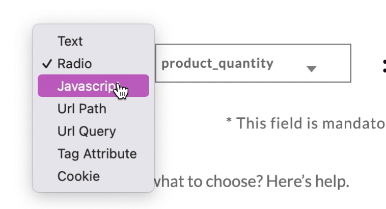The image size is (386, 209).
Task: Choose Tag Attribute from the popup menu
Action: click(x=93, y=153)
